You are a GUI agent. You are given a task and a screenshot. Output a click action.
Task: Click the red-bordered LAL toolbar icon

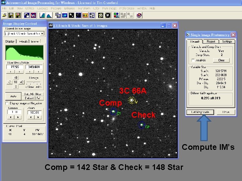point(34,15)
